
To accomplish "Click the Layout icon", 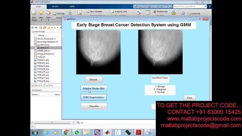I will point(148,12).
